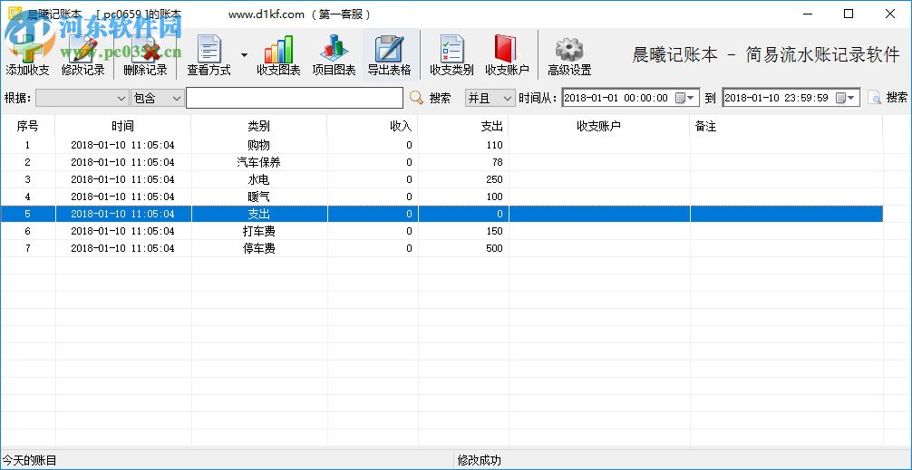Open the 并且 logic dropdown
Viewport: 912px width, 470px height.
click(490, 98)
